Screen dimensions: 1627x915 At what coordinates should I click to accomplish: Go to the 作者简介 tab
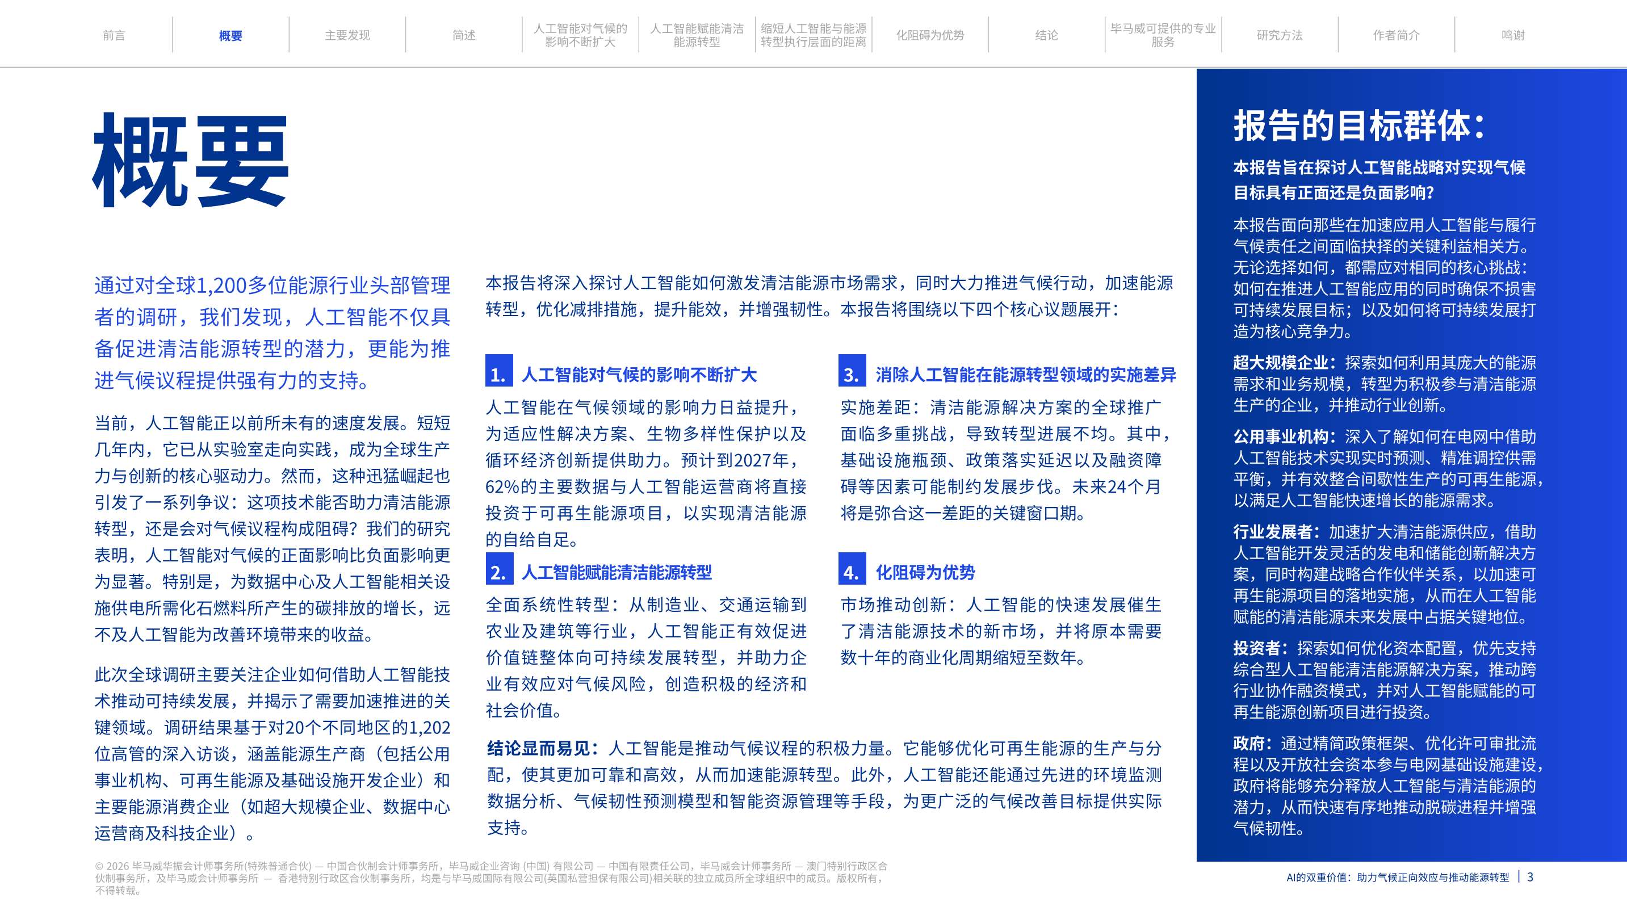tap(1396, 35)
